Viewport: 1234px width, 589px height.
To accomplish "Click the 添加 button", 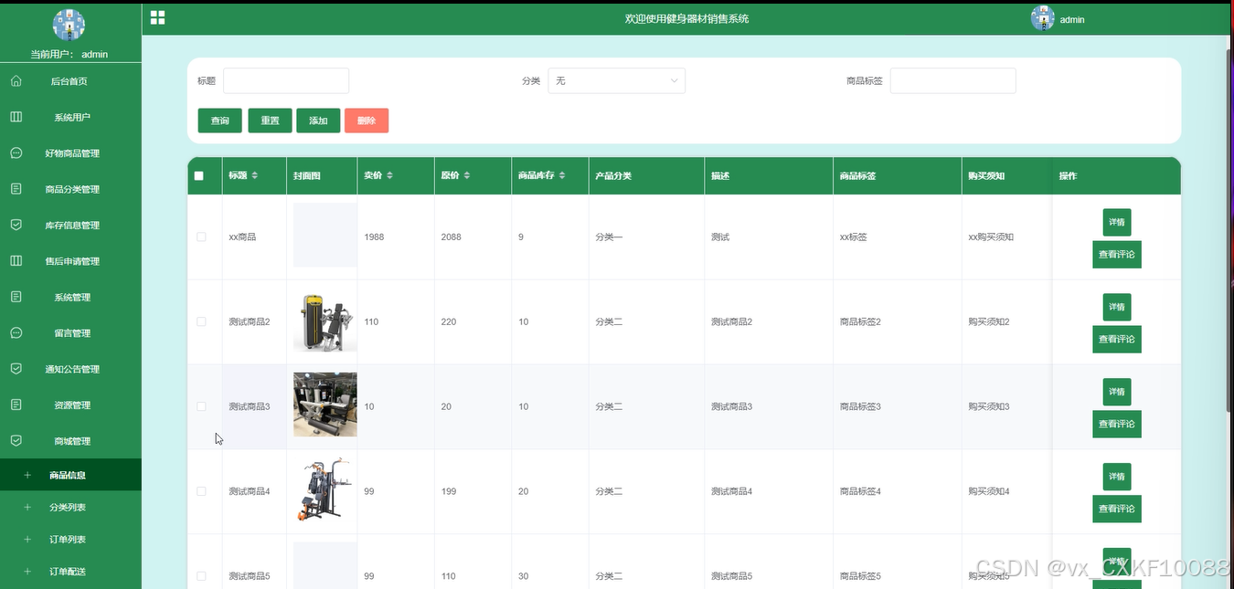I will click(x=318, y=121).
